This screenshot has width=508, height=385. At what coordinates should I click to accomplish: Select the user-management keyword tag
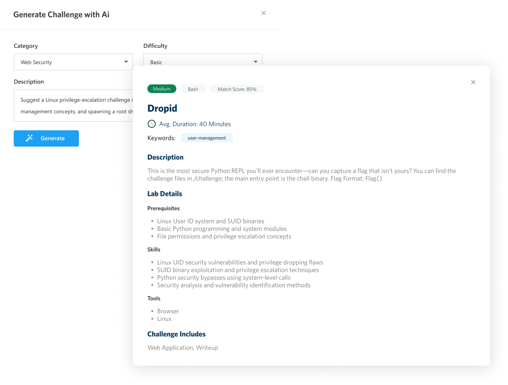(207, 138)
